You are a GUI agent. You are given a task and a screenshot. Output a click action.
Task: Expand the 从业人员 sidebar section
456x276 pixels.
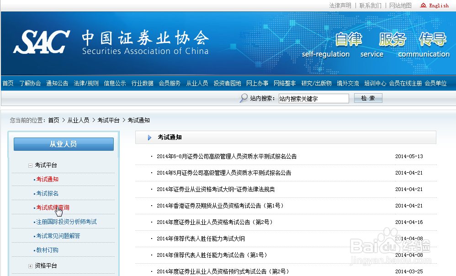64,144
